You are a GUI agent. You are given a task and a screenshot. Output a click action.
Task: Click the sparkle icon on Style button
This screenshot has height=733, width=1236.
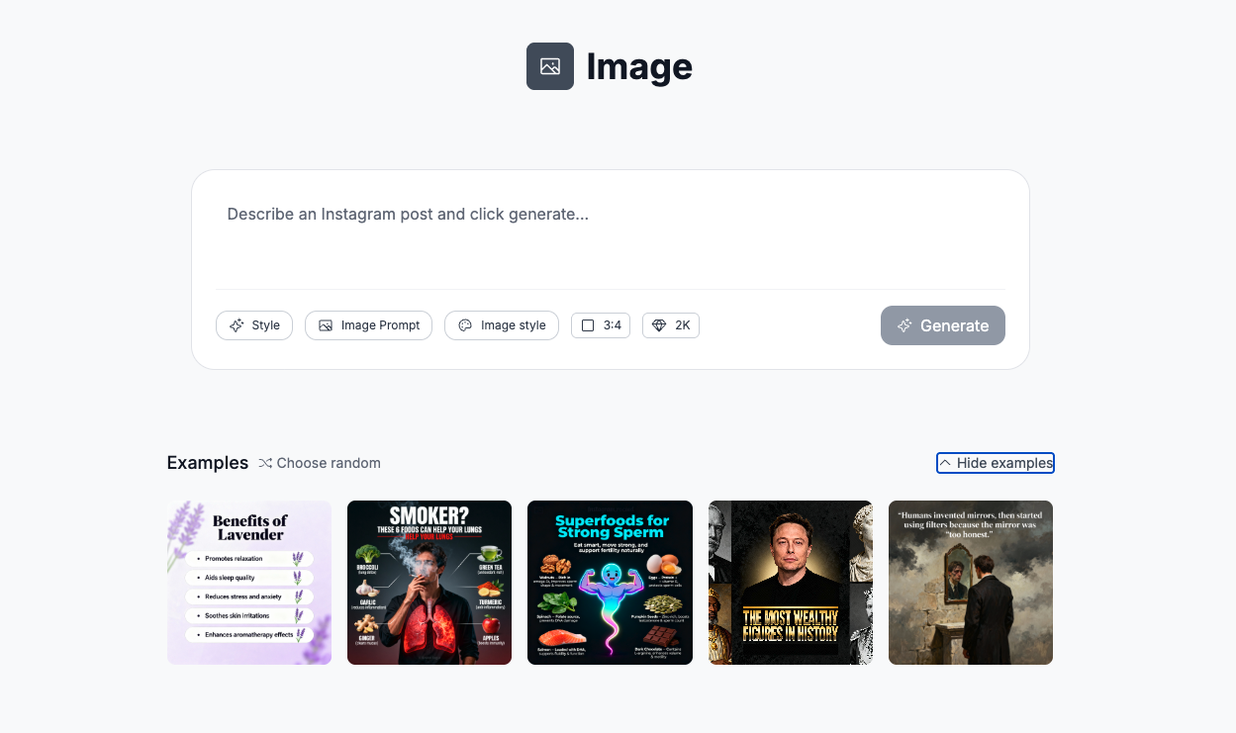[237, 325]
